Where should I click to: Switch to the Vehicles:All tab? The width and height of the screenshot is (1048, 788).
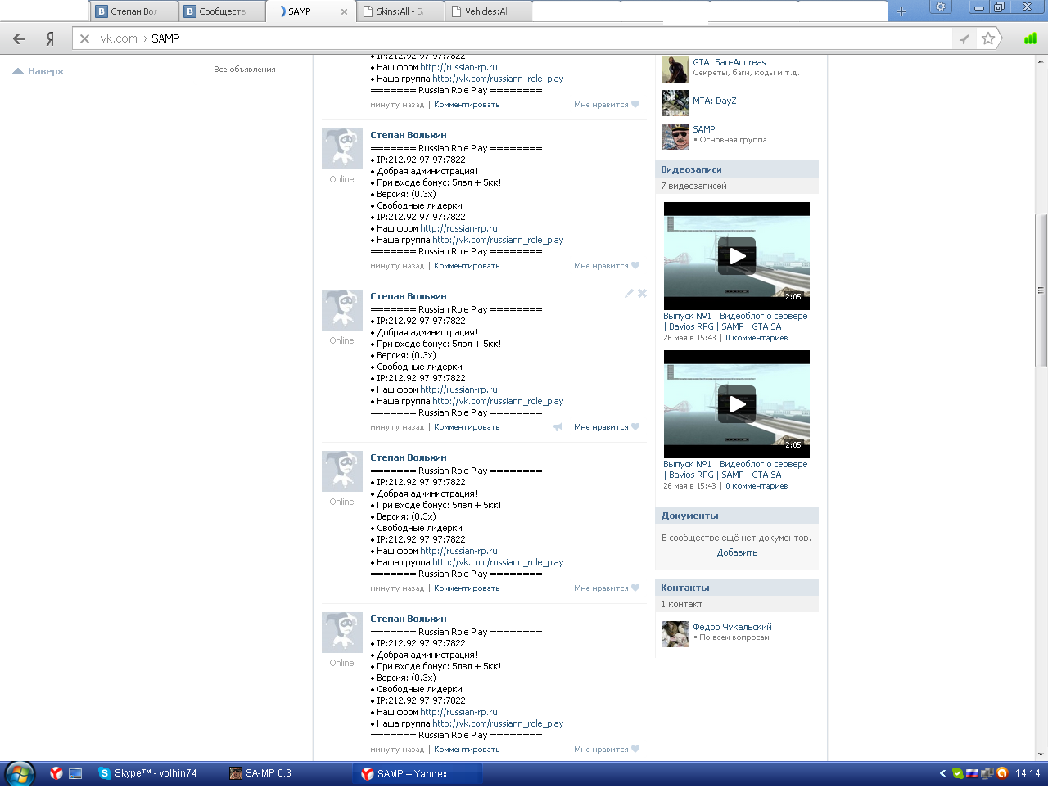[x=488, y=11]
